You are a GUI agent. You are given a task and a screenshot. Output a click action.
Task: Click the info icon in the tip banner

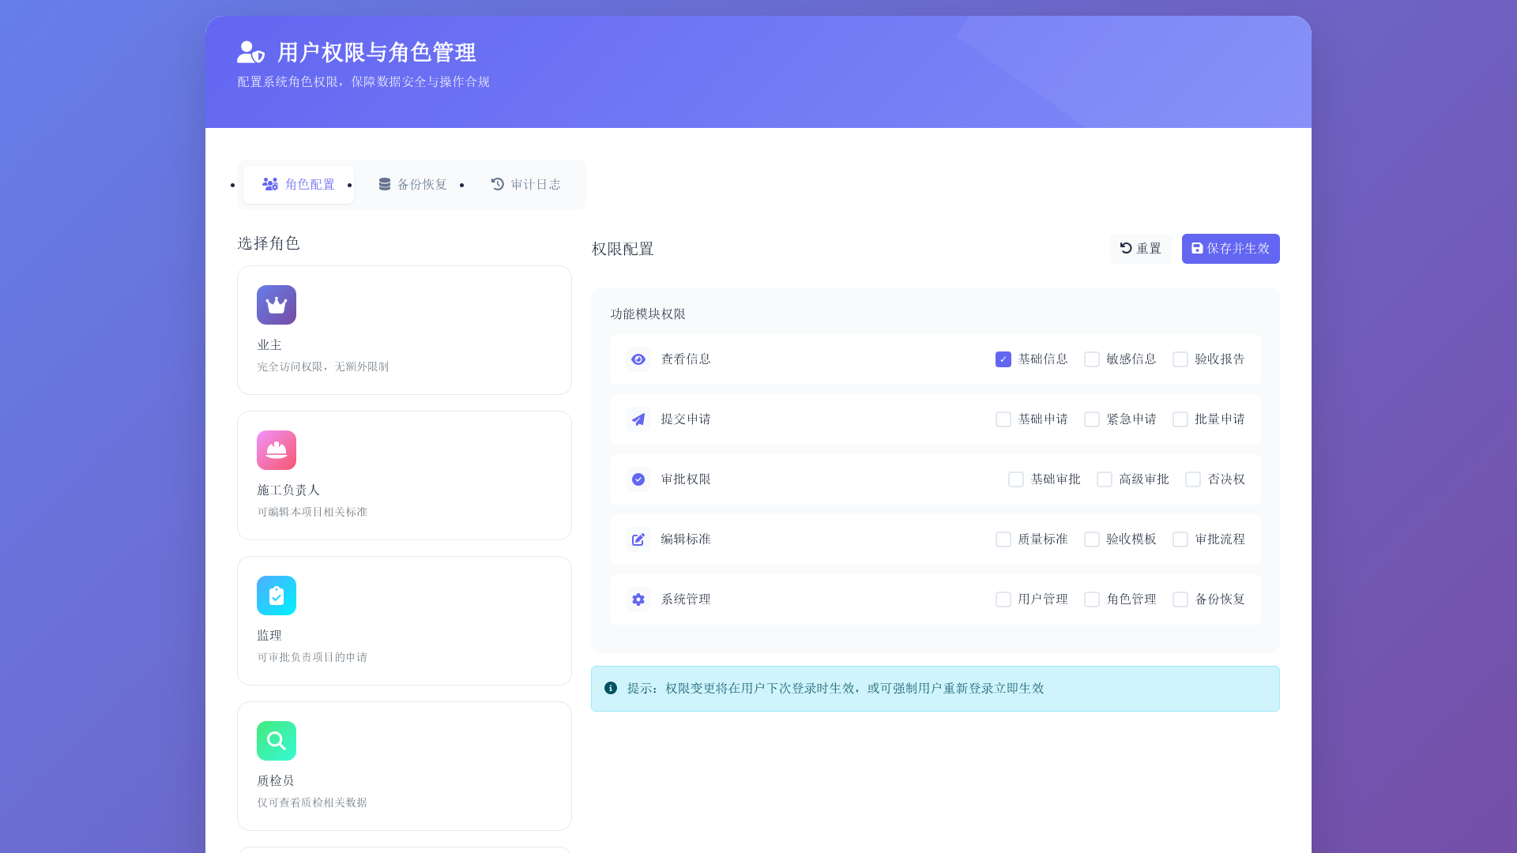(609, 688)
